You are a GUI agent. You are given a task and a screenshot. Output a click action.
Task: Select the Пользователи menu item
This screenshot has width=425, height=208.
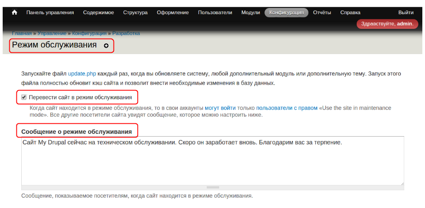tap(215, 12)
